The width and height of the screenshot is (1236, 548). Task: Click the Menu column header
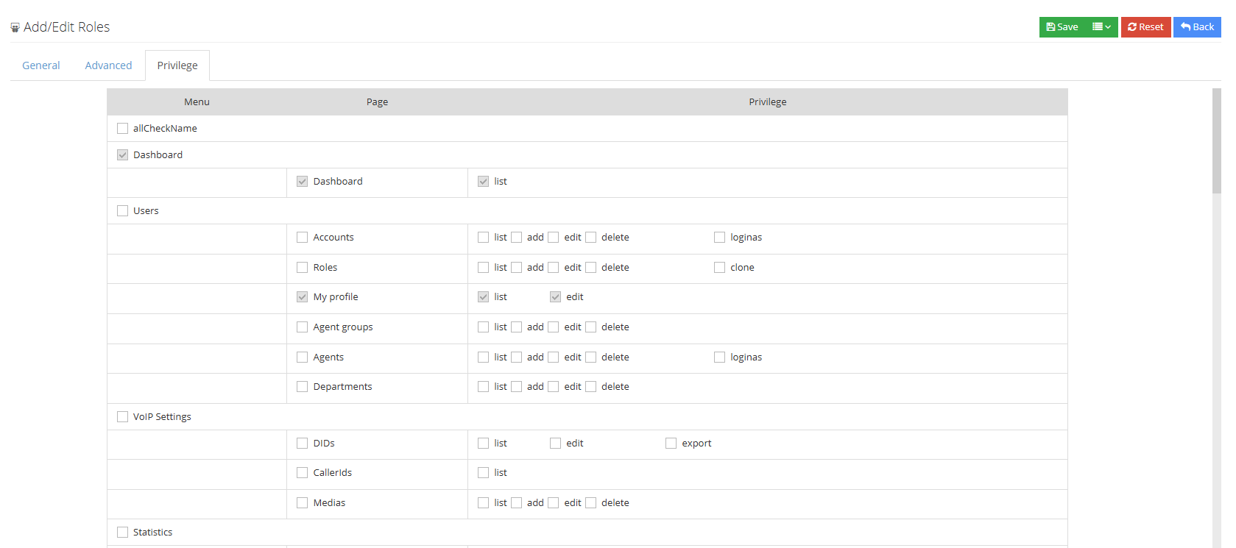(197, 102)
